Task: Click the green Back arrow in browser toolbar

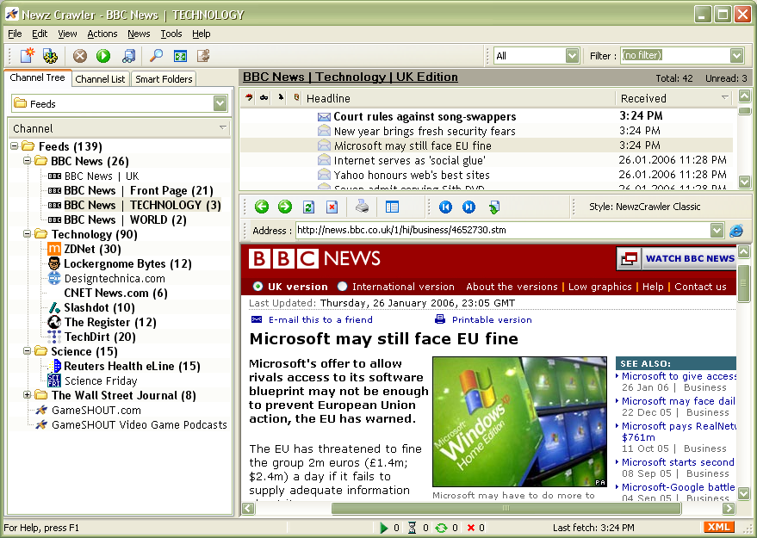Action: click(262, 207)
